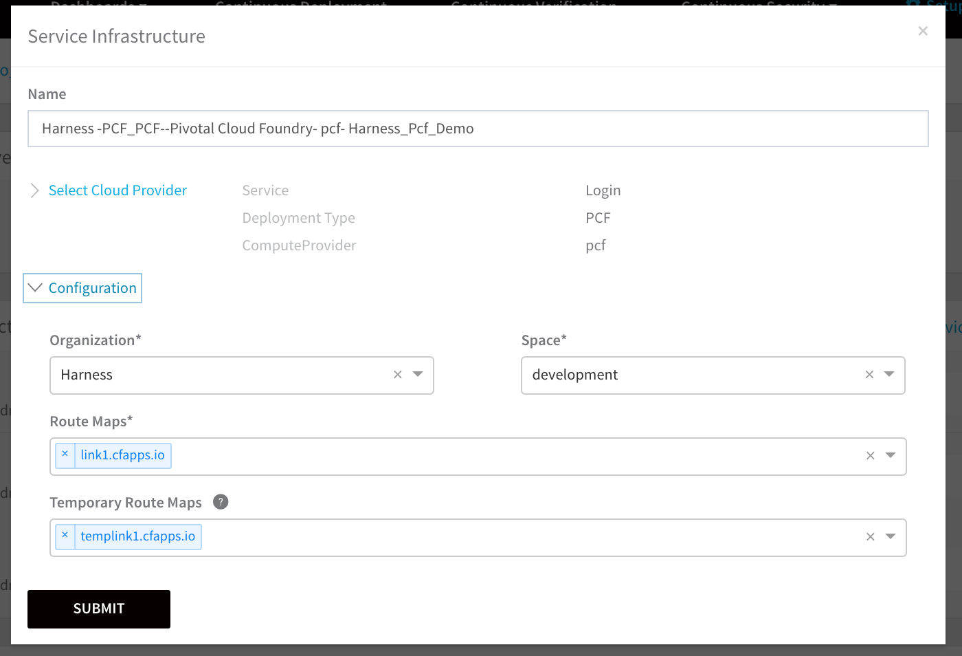Expand the Select Cloud Provider section
Viewport: 962px width, 656px height.
point(34,190)
